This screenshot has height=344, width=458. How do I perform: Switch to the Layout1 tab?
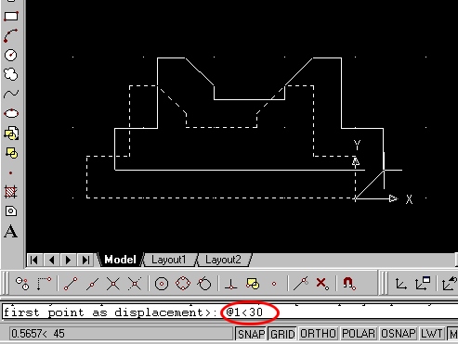(169, 260)
